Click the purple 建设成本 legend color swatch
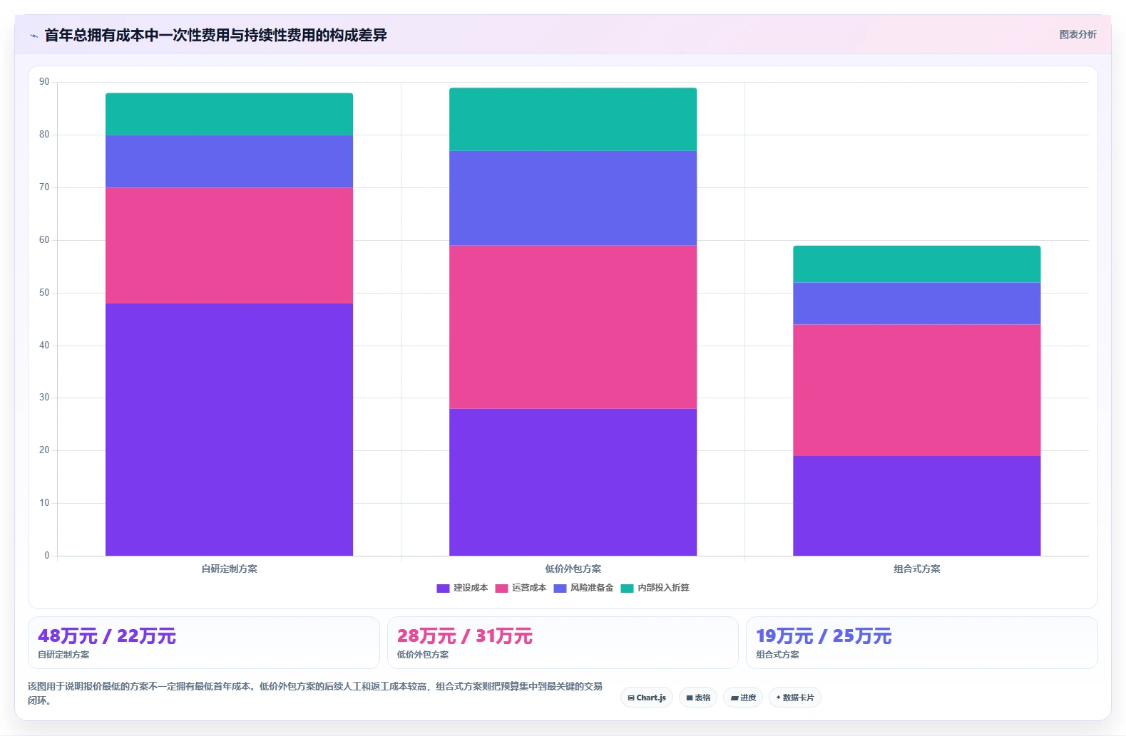Screen dimensions: 1126x736 coord(443,588)
